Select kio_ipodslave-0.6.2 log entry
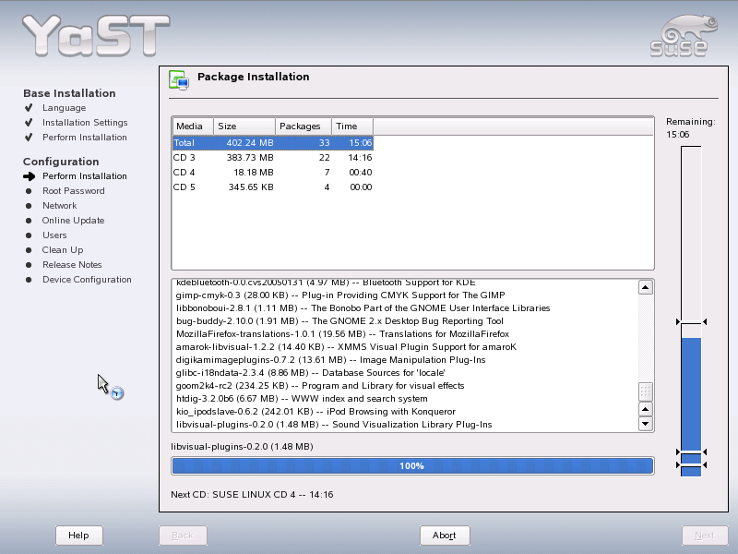 (315, 412)
